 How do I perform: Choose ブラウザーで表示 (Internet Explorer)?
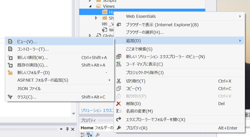179,25
